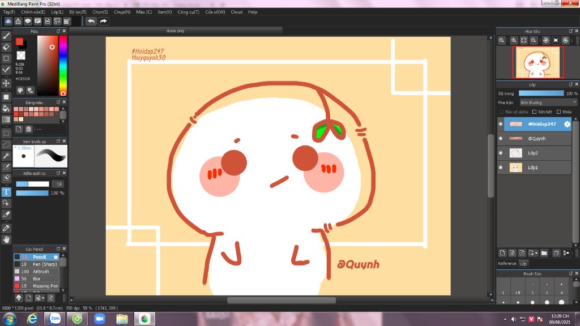Viewport: 580px width, 326px height.
Task: Open the Tệp(F) menu
Action: pos(9,12)
